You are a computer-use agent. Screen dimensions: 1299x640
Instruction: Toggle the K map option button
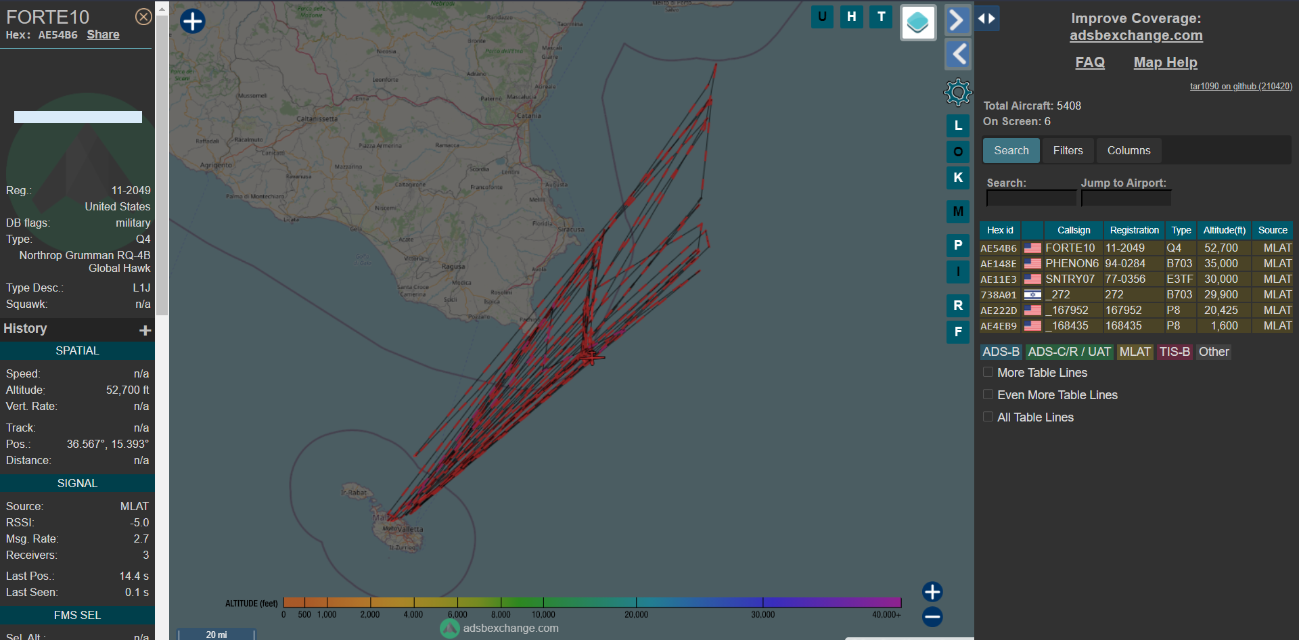958,178
